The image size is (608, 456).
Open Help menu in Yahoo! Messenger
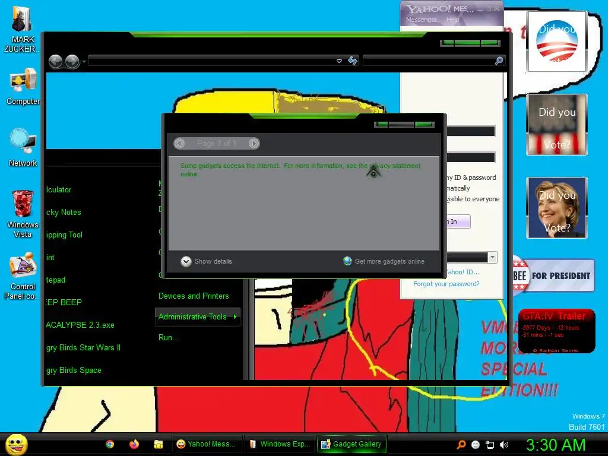(452, 20)
